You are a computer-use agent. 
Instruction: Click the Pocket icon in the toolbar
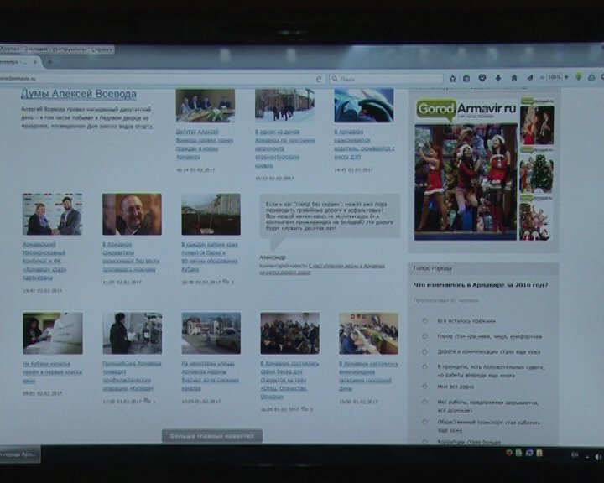(x=482, y=78)
